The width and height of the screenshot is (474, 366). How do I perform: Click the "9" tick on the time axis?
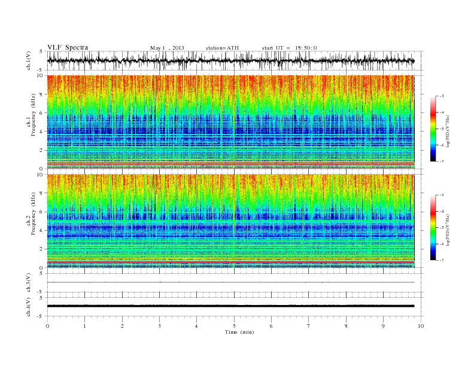pos(383,326)
